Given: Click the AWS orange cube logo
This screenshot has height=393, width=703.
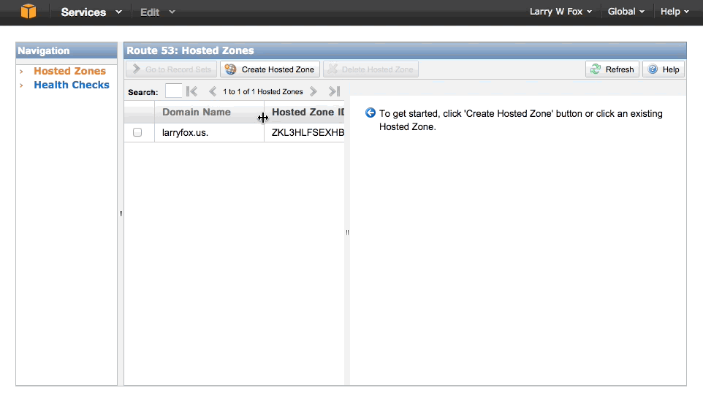Looking at the screenshot, I should coord(28,12).
